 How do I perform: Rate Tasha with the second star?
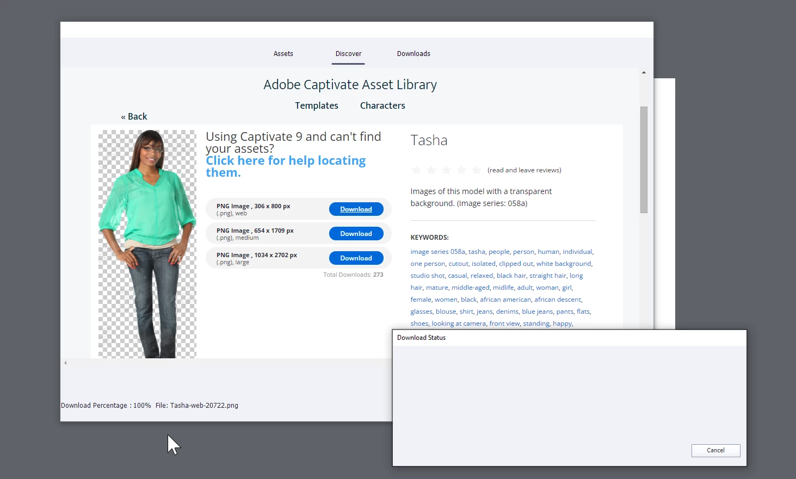tap(431, 170)
